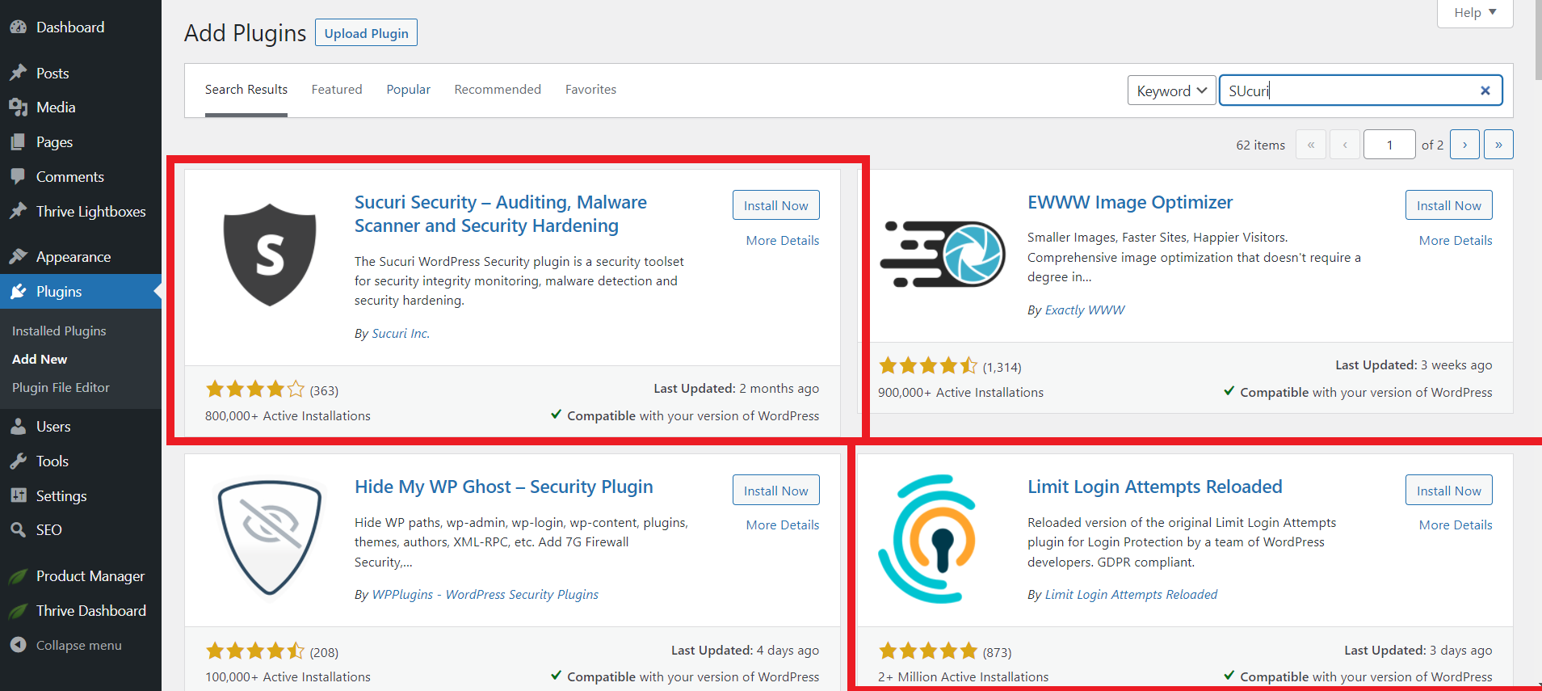Click the Tools wrench icon

(x=19, y=461)
